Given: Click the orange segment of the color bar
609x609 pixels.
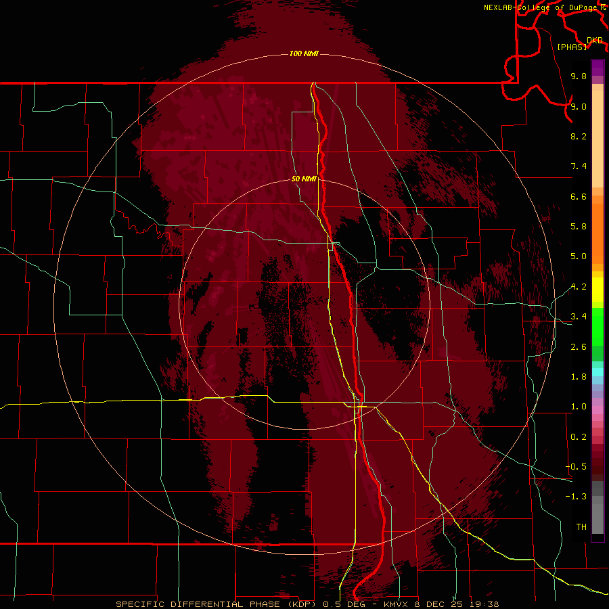Looking at the screenshot, I should (x=597, y=233).
